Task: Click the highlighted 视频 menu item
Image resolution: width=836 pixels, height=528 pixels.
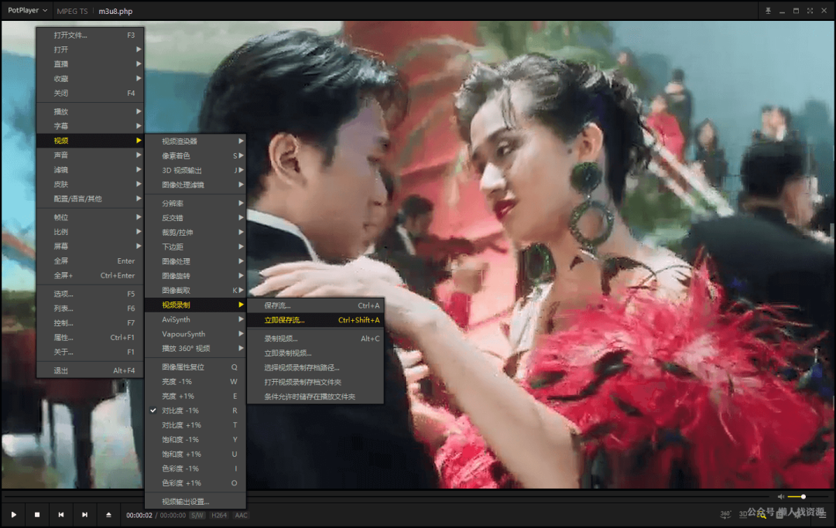Action: coord(90,141)
